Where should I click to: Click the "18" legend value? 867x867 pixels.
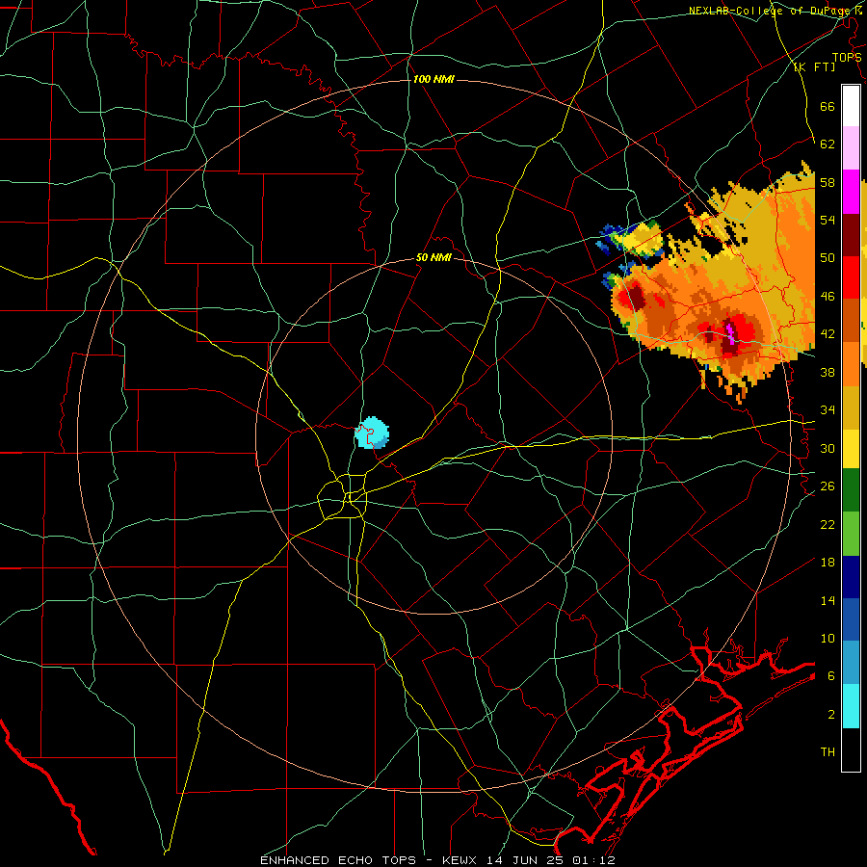(x=828, y=563)
